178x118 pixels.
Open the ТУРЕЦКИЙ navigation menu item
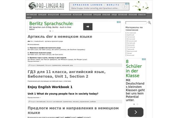coord(97,15)
